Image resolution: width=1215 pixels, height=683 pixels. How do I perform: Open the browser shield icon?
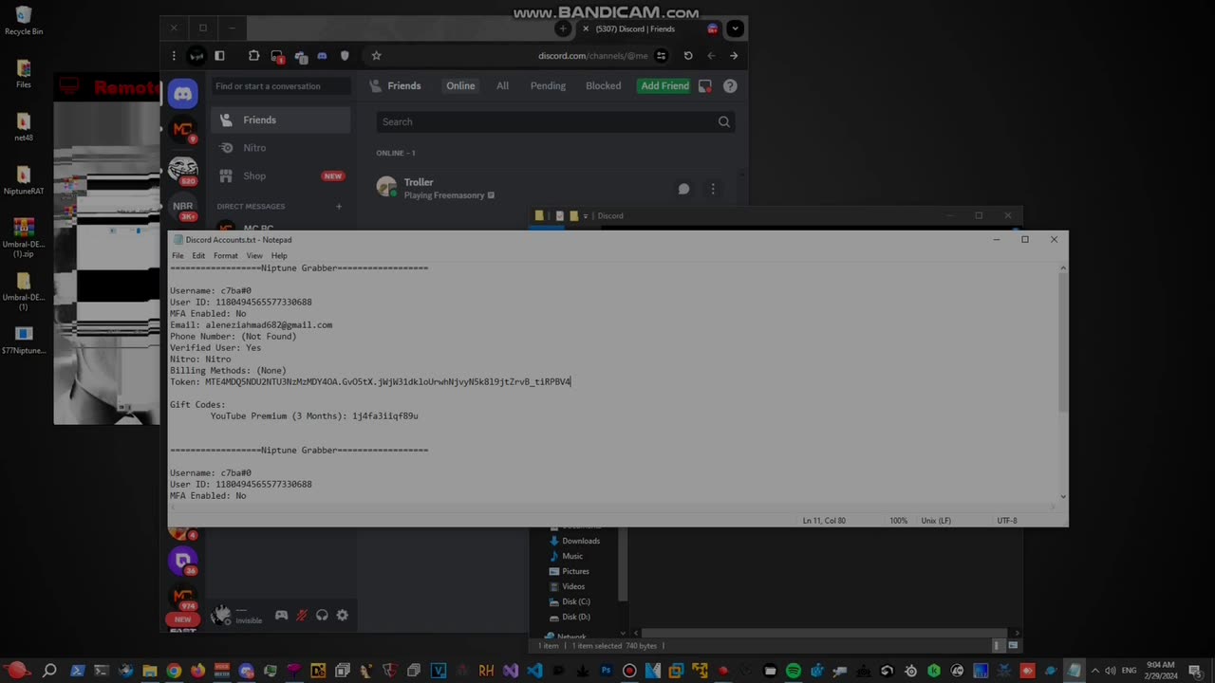click(345, 56)
